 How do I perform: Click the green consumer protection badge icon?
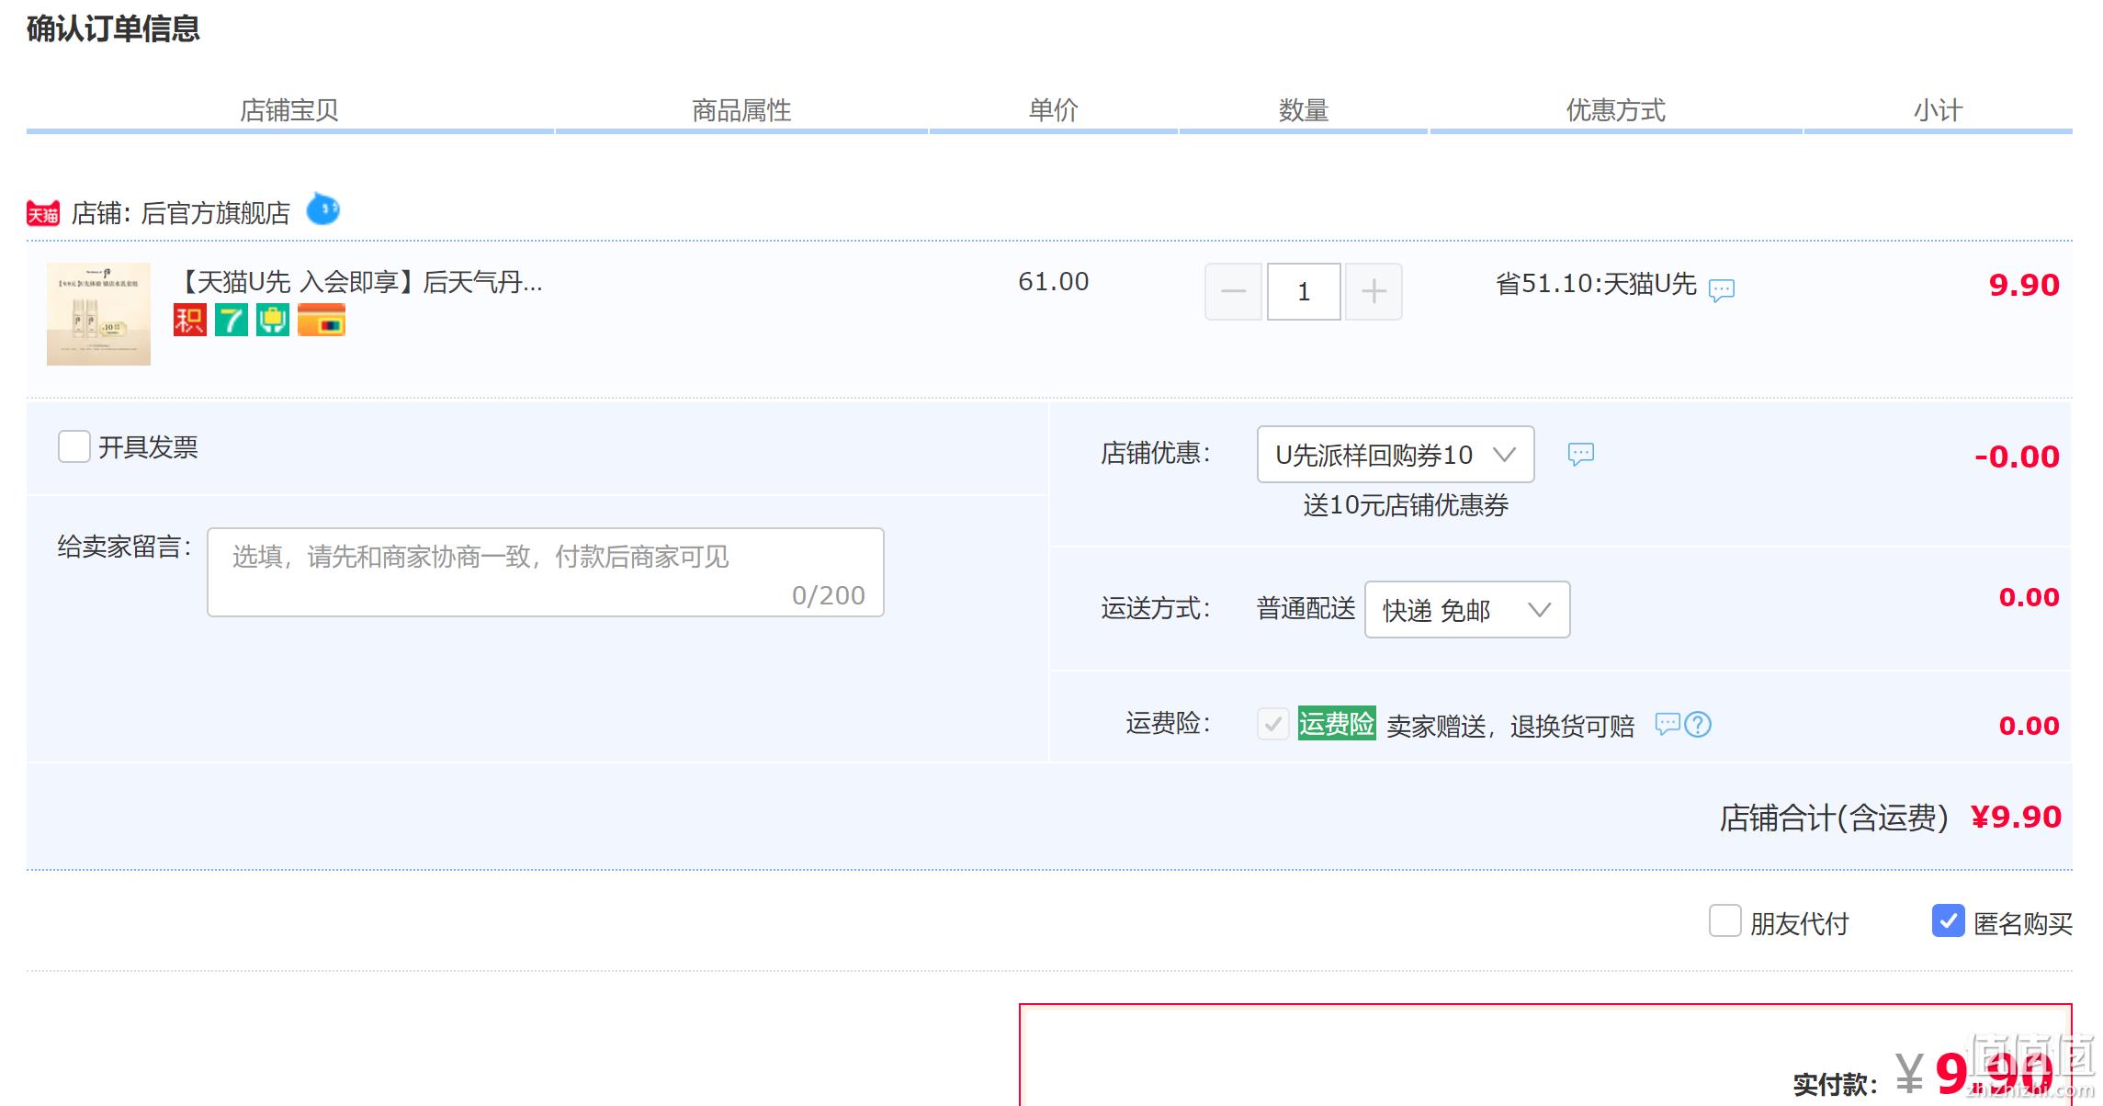pos(273,320)
